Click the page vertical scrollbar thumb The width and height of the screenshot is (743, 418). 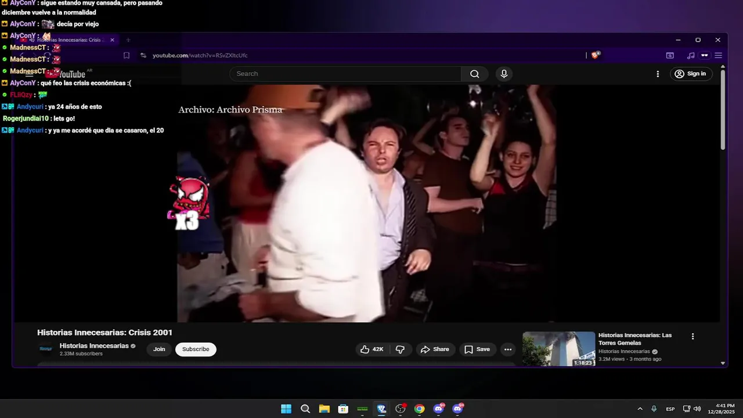pos(723,110)
